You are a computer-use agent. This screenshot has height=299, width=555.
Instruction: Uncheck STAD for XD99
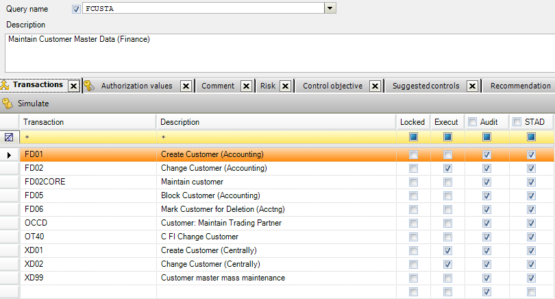point(531,278)
